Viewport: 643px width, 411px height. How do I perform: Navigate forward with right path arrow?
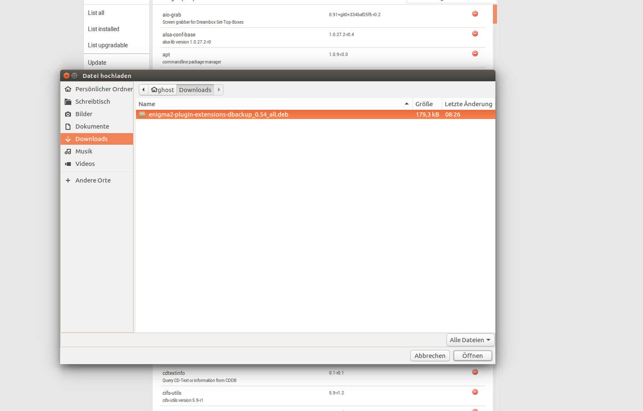[219, 90]
